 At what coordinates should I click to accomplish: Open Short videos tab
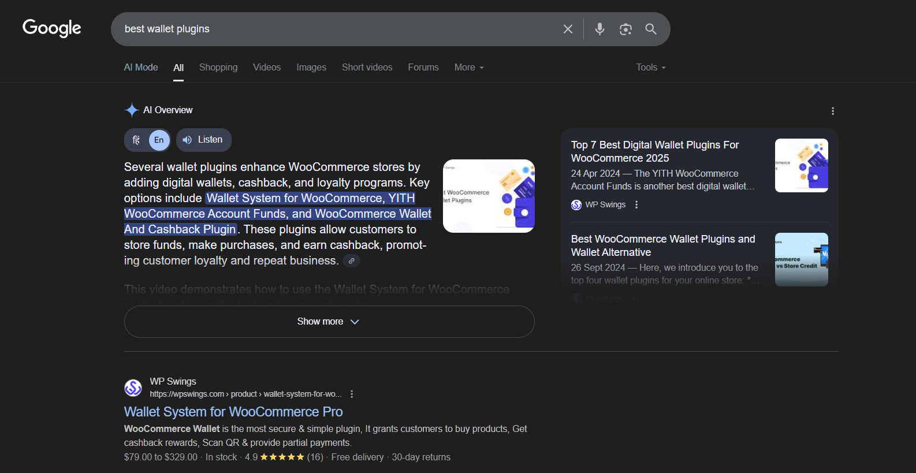pyautogui.click(x=367, y=68)
